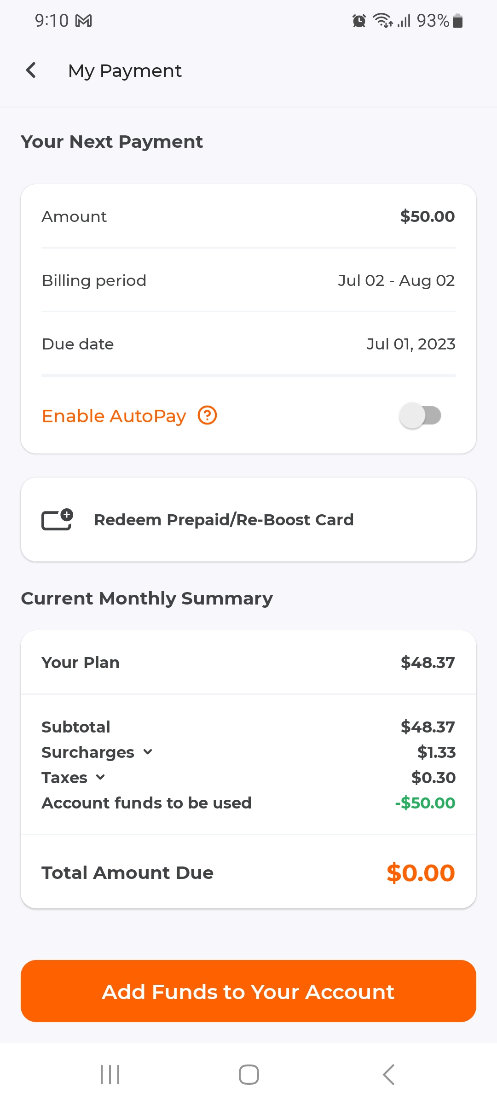Tap the Total Amount Due $0.00 value
Screen dimensions: 497x1105
click(x=421, y=873)
